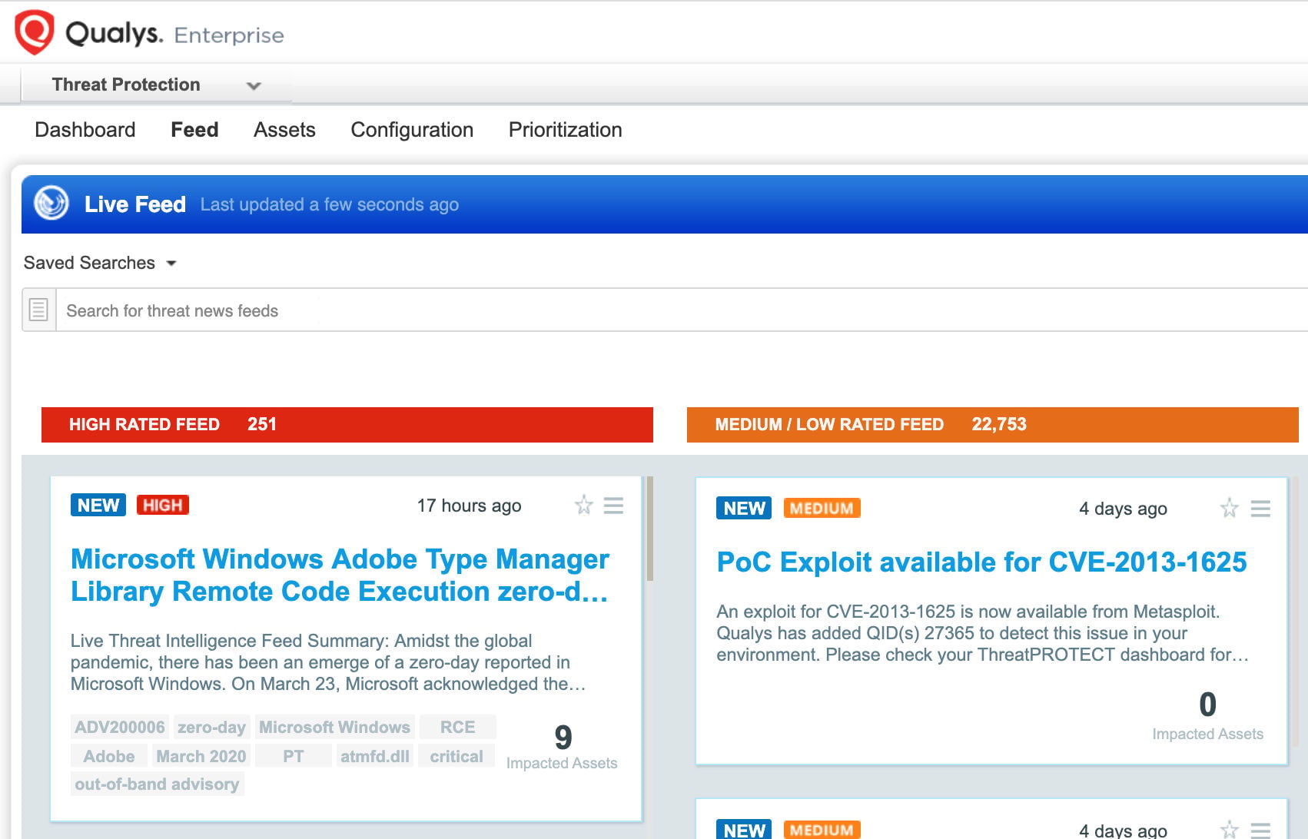Image resolution: width=1308 pixels, height=839 pixels.
Task: Click the Qualys shield logo
Action: [x=35, y=32]
